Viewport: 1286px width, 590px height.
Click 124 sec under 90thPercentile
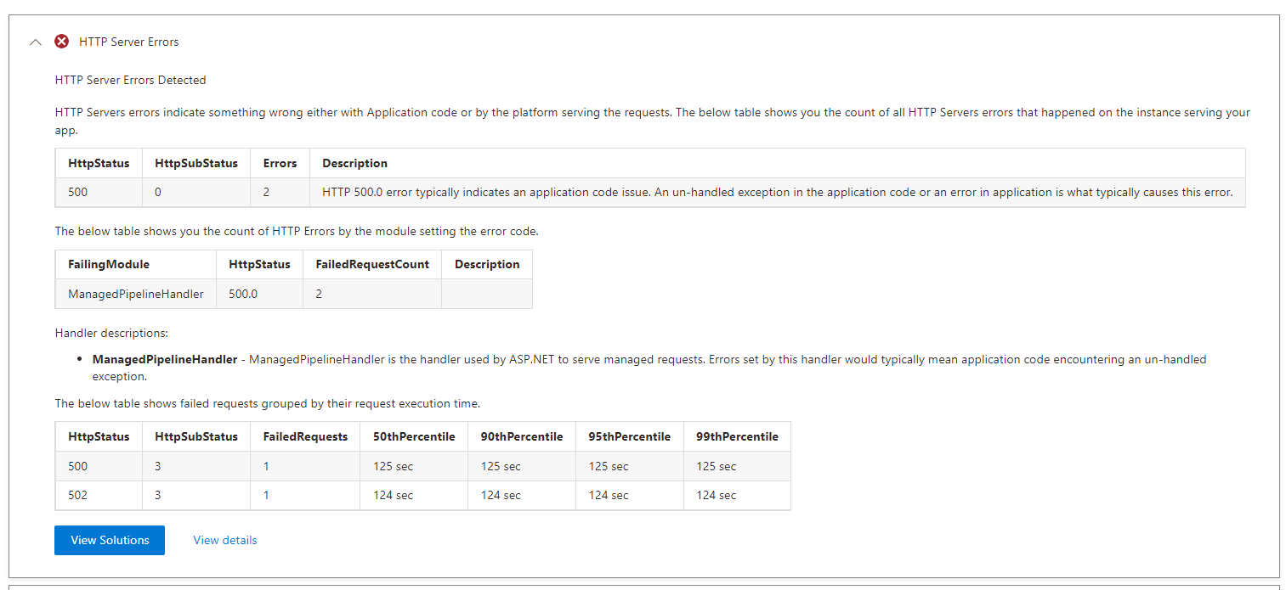(x=522, y=495)
